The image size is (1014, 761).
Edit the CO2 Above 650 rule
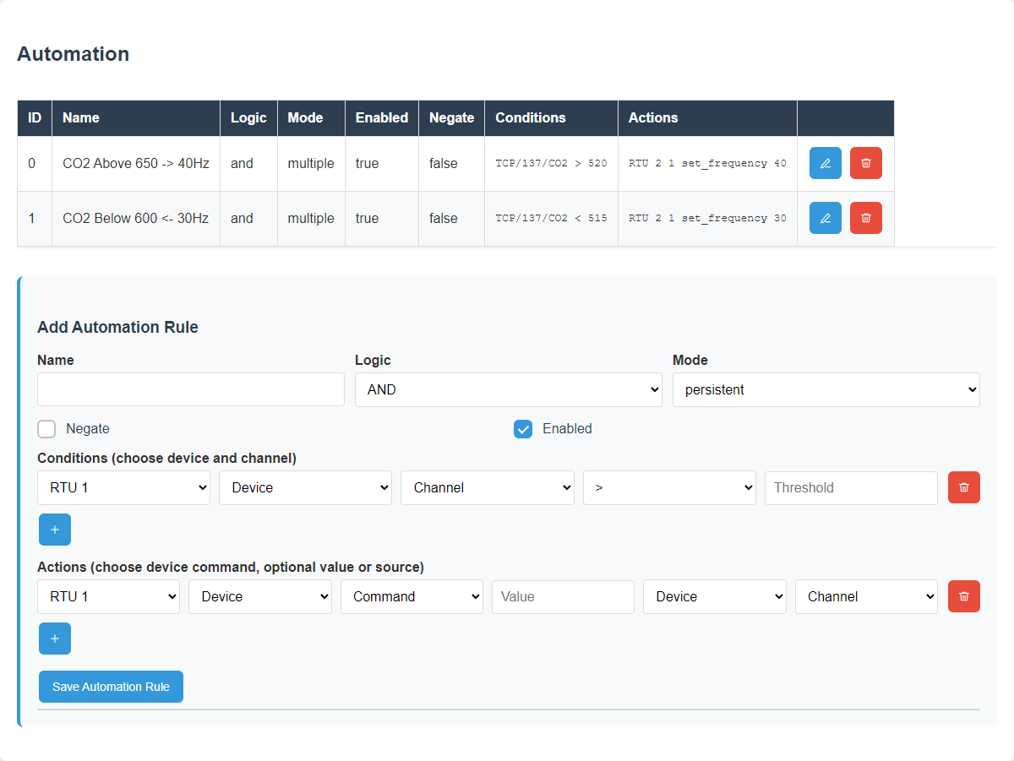coord(826,163)
